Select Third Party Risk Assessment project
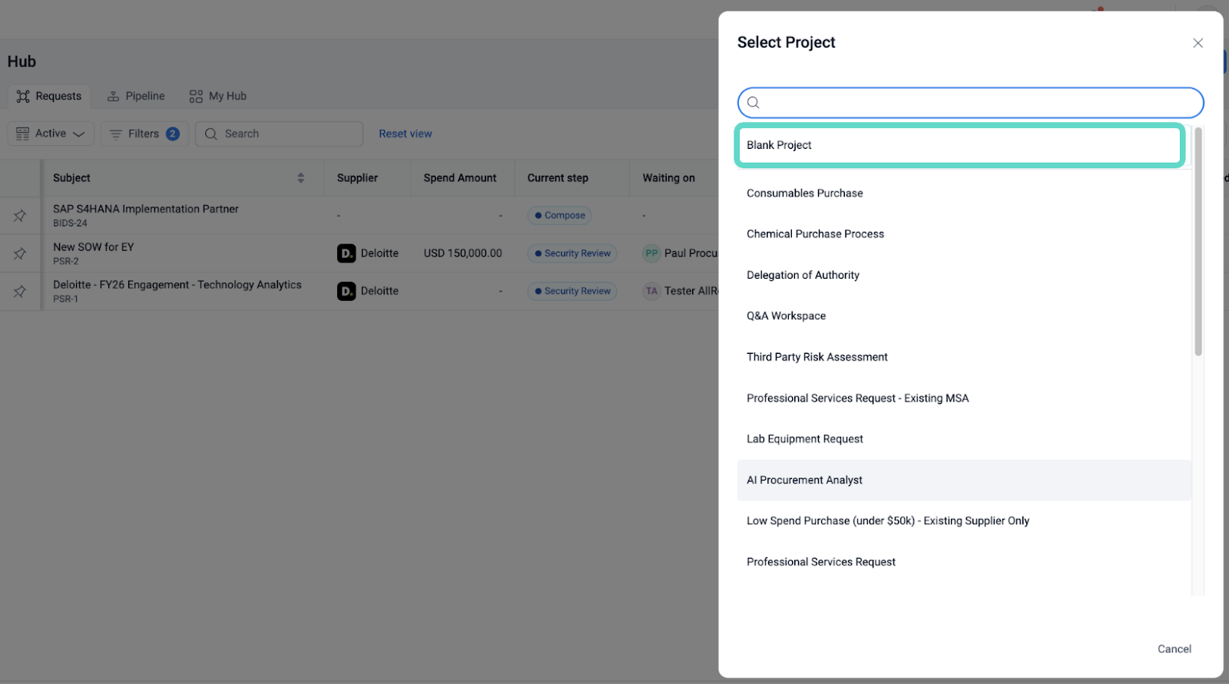This screenshot has width=1229, height=684. coord(817,357)
